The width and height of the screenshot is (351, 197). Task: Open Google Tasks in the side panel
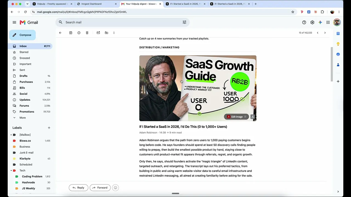[338, 54]
